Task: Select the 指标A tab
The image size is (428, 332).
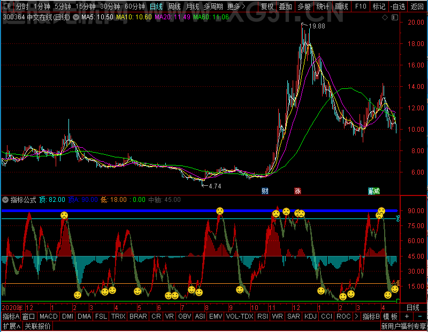Action: tap(11, 316)
